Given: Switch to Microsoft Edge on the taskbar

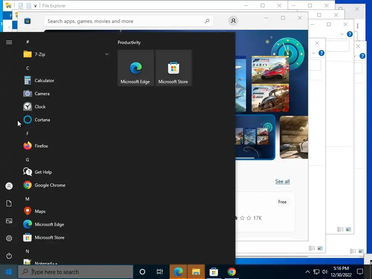Looking at the screenshot, I should click(x=178, y=272).
